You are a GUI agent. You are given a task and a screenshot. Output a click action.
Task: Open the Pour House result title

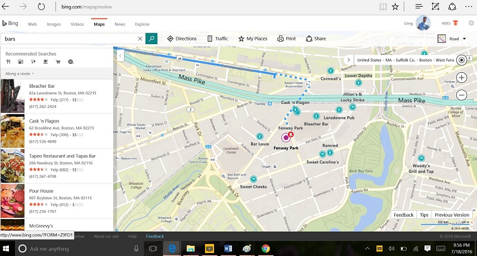click(x=41, y=191)
